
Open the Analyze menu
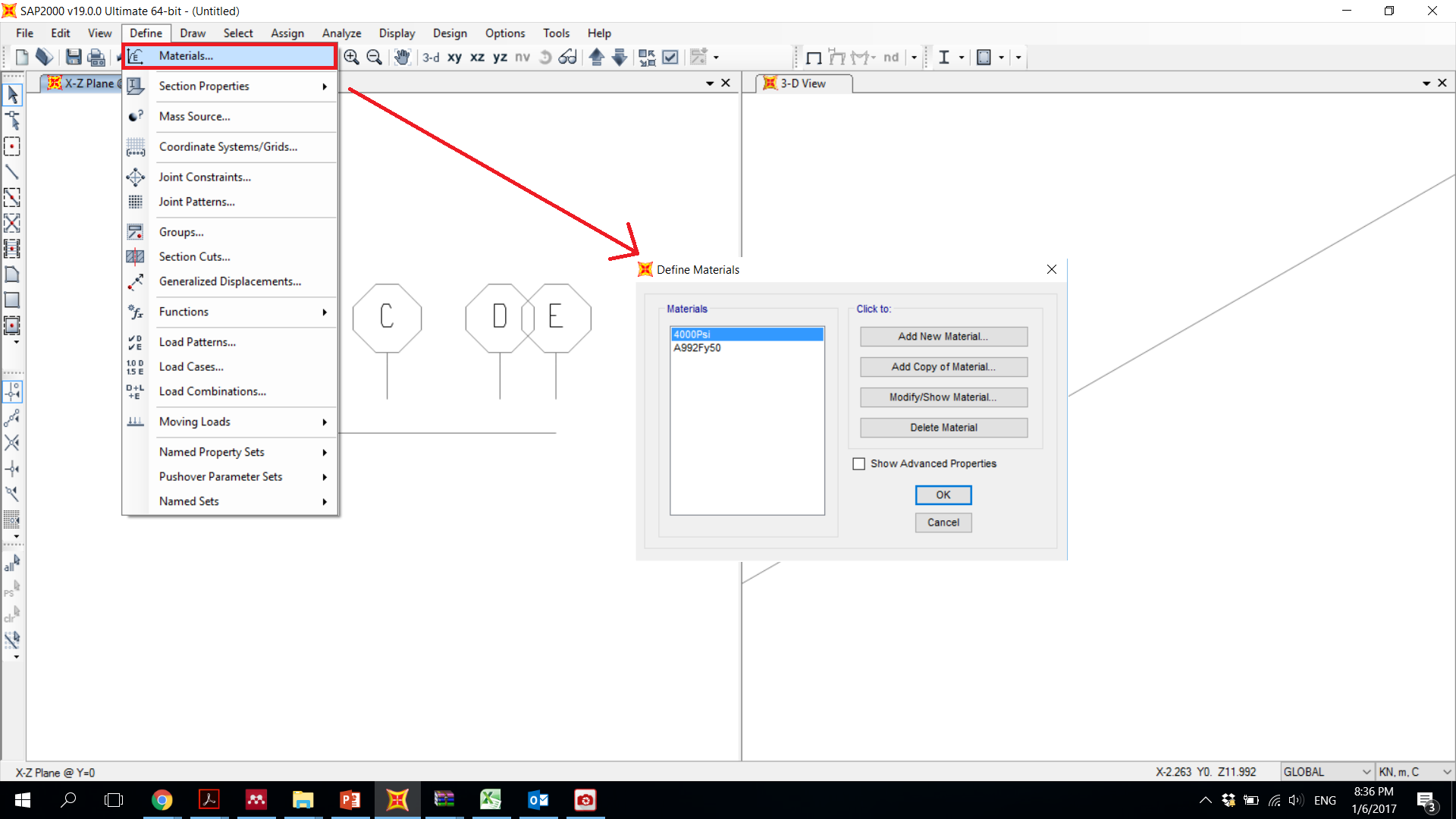pos(341,33)
